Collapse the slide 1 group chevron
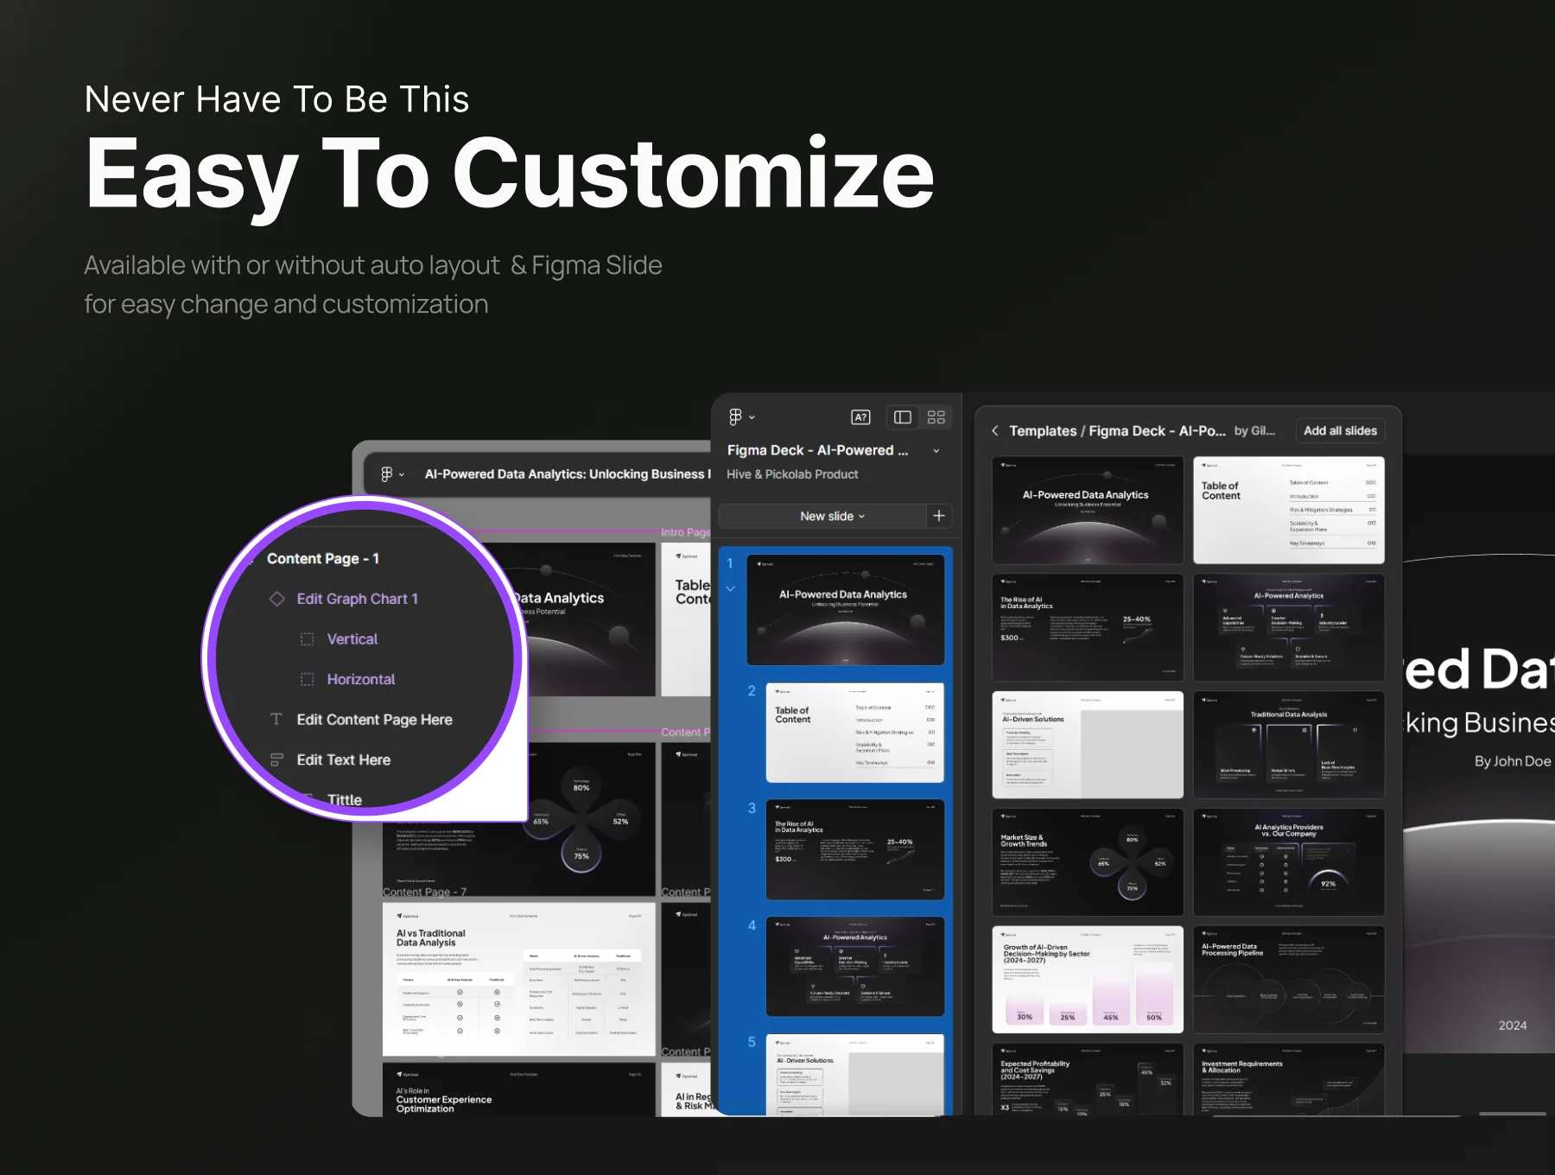This screenshot has height=1175, width=1555. click(x=731, y=589)
